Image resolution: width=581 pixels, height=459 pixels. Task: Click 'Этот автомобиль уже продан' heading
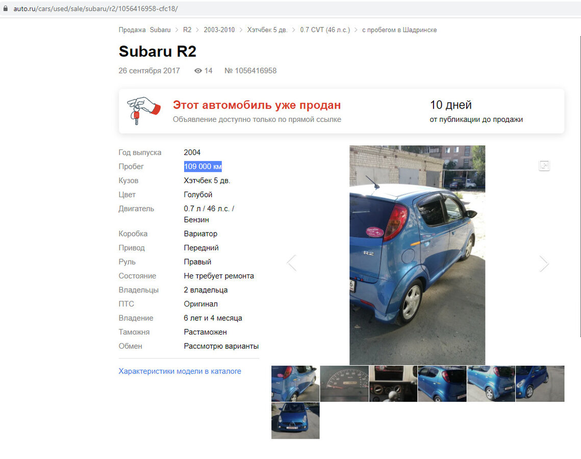[x=257, y=105]
